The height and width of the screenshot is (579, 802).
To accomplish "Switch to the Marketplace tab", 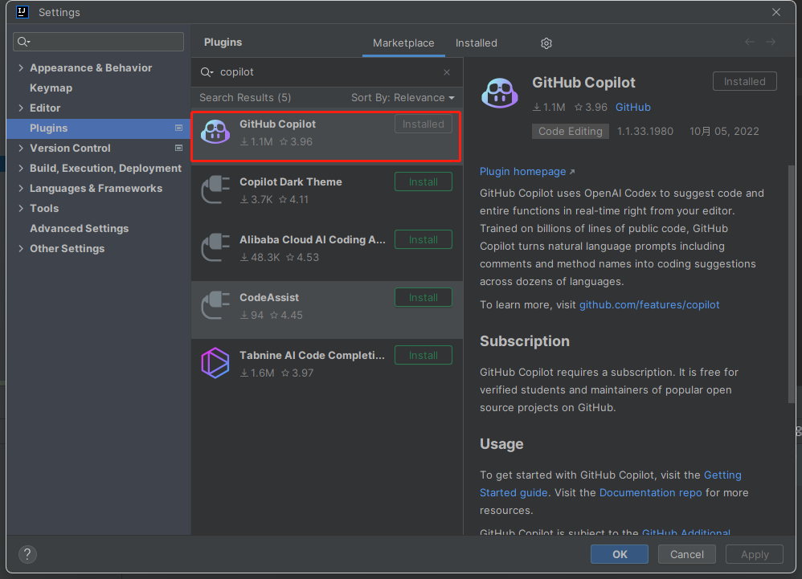I will [x=403, y=43].
